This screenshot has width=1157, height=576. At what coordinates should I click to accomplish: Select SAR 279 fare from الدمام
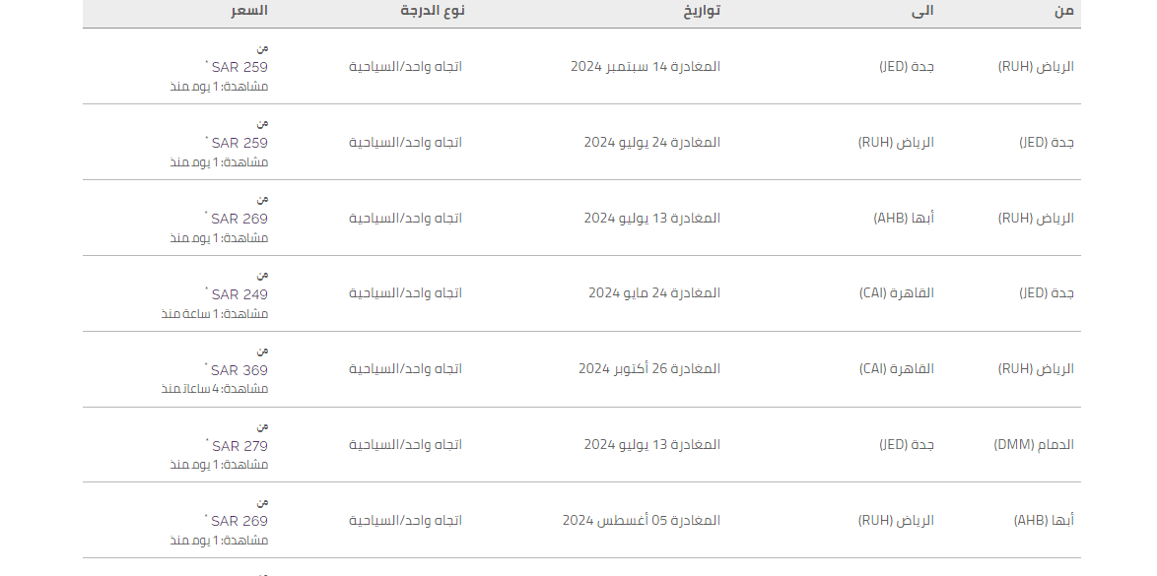[x=239, y=446]
